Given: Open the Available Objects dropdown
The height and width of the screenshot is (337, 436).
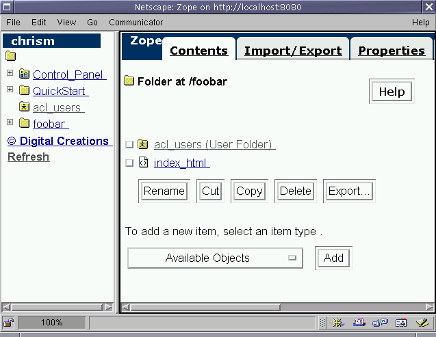Looking at the screenshot, I should click(x=215, y=258).
